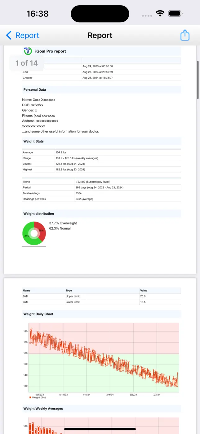200x434 pixels.
Task: Tap the 16:38 clock in status bar
Action: point(38,14)
